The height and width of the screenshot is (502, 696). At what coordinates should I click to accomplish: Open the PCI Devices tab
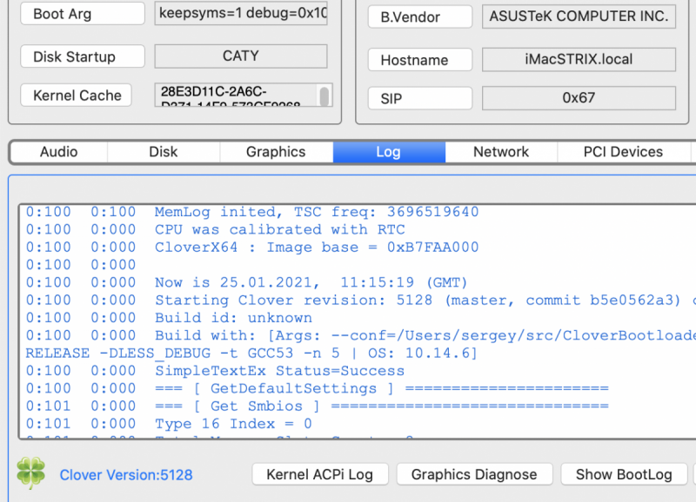[623, 152]
